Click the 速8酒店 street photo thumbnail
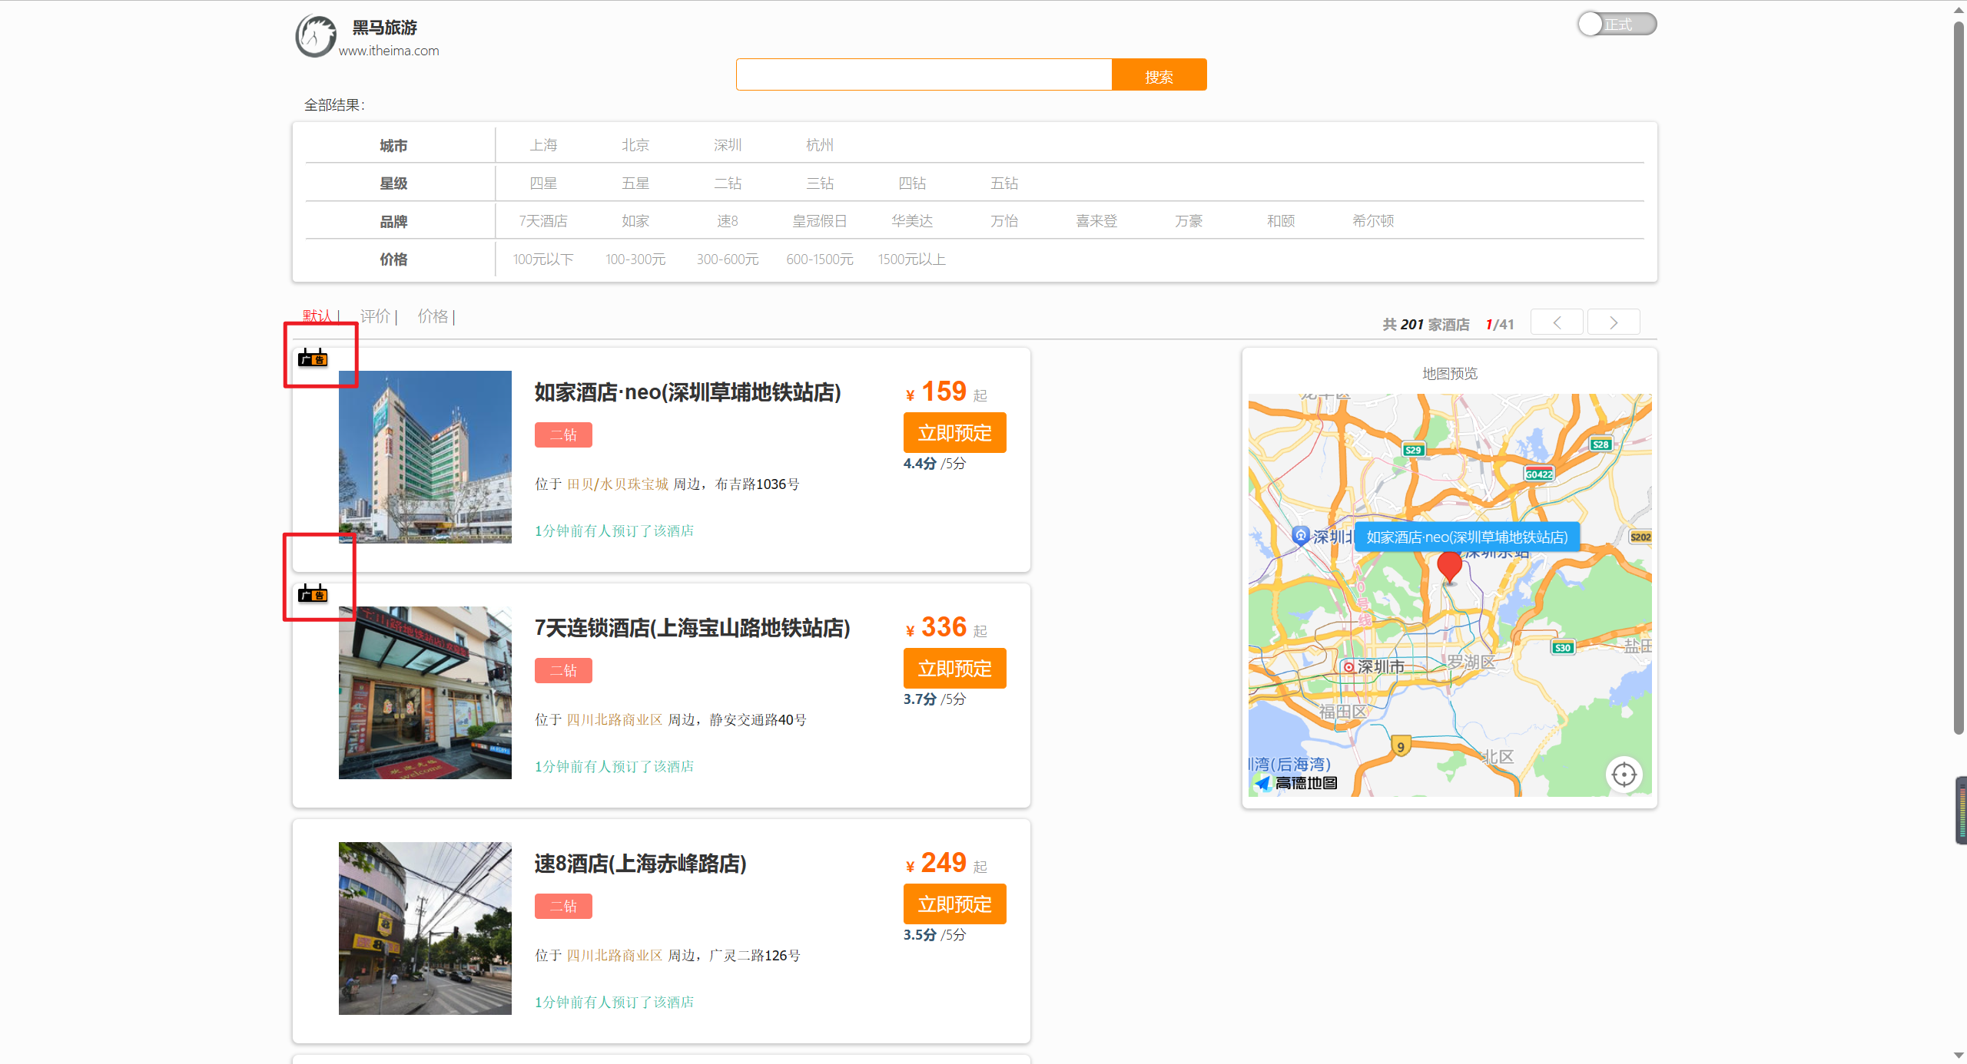 tap(425, 928)
